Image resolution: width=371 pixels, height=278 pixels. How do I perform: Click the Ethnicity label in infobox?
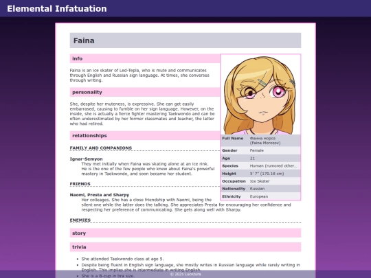(231, 196)
